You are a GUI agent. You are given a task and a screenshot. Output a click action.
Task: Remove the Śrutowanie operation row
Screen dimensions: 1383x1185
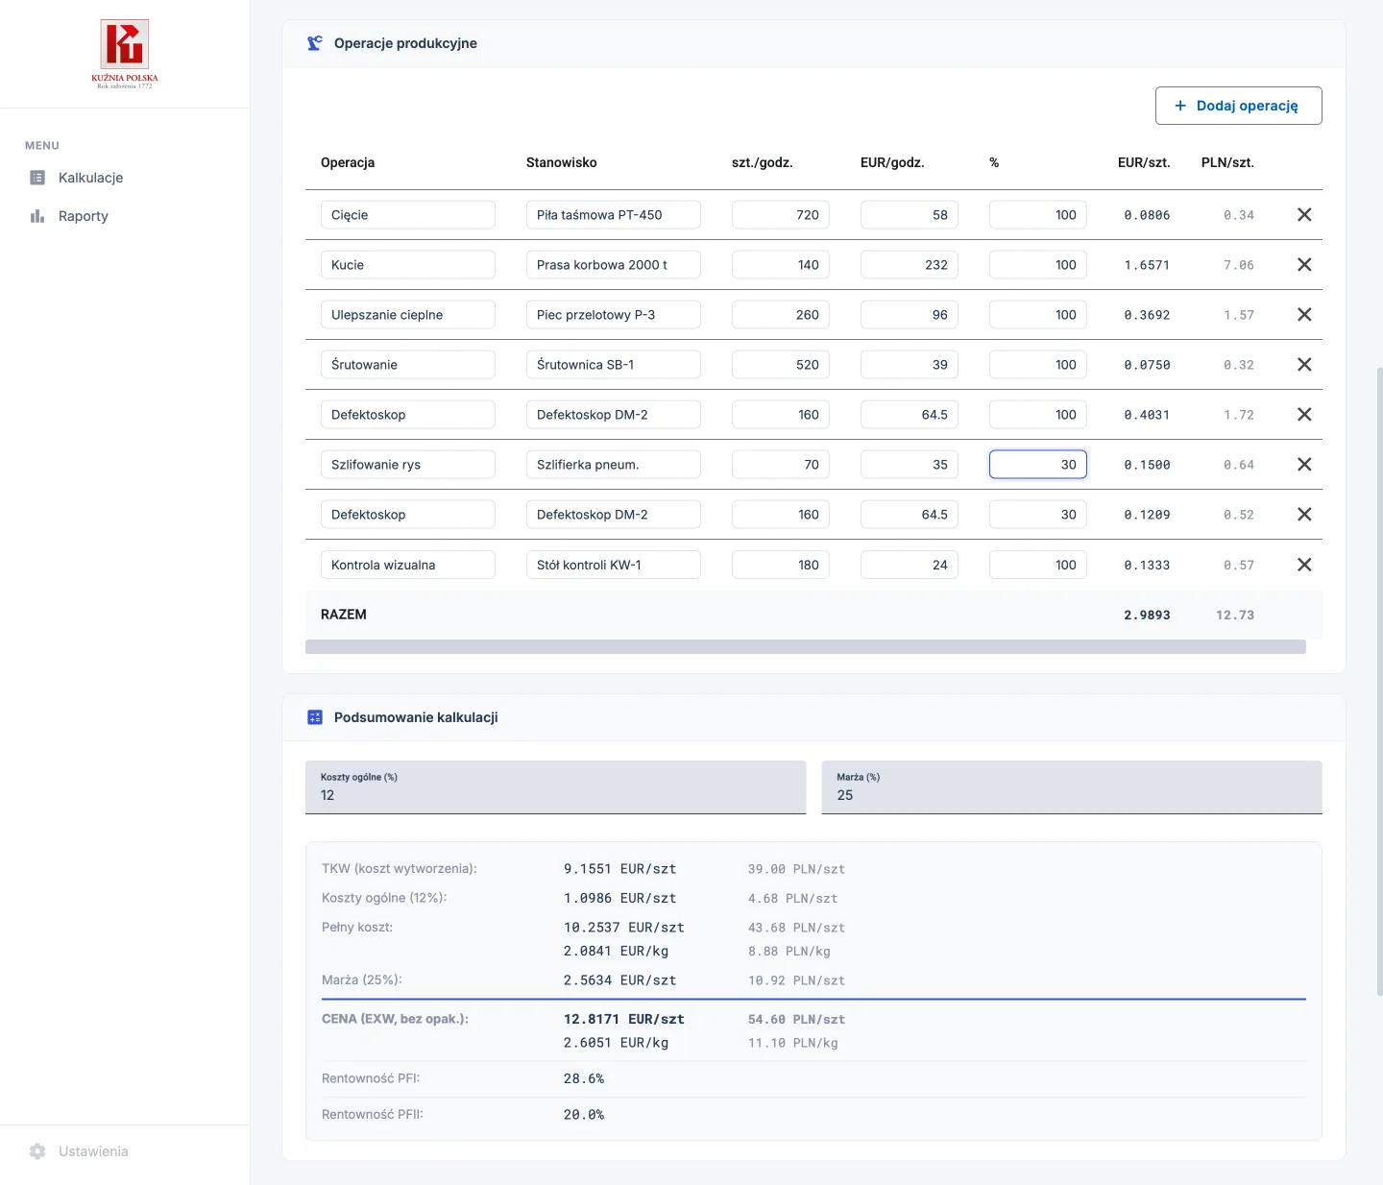pos(1304,365)
